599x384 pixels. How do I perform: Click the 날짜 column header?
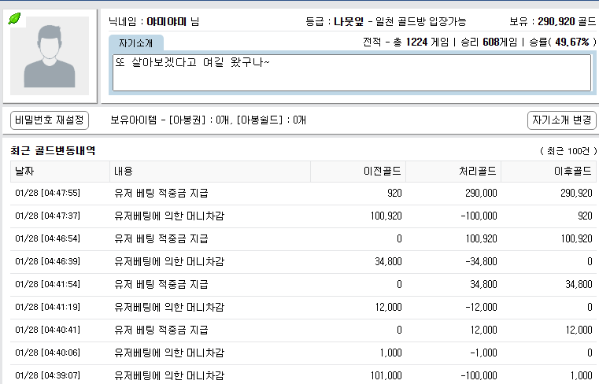pyautogui.click(x=60, y=171)
